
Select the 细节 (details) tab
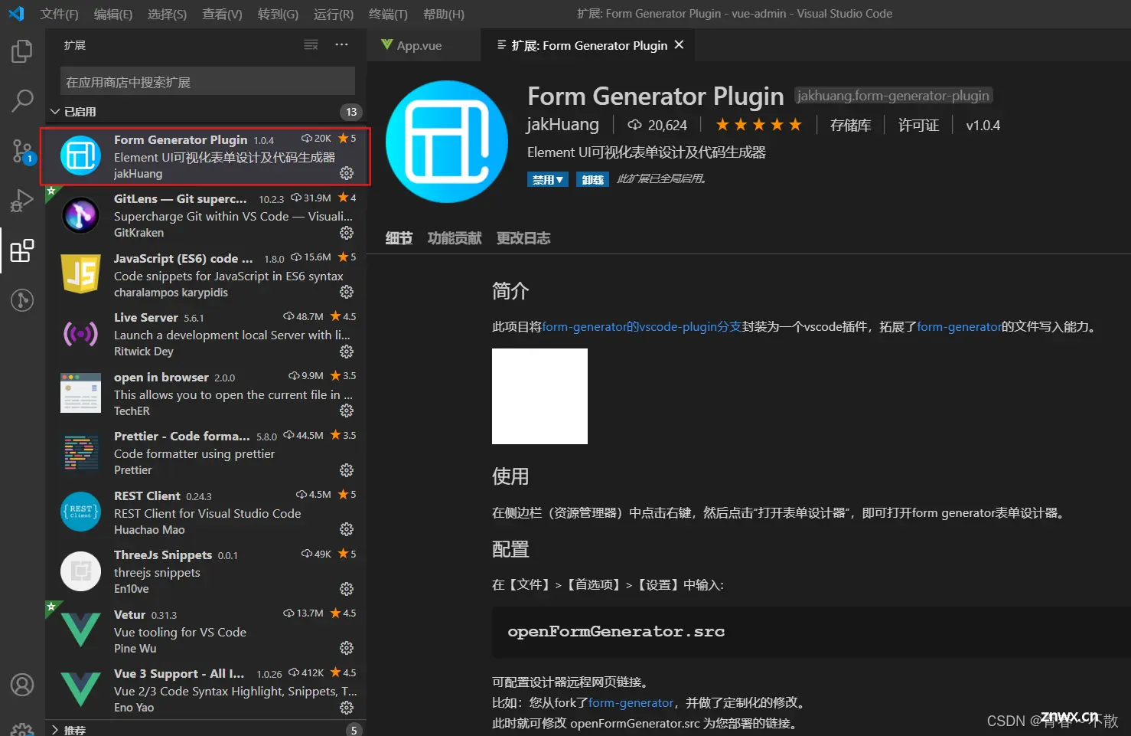(x=399, y=238)
